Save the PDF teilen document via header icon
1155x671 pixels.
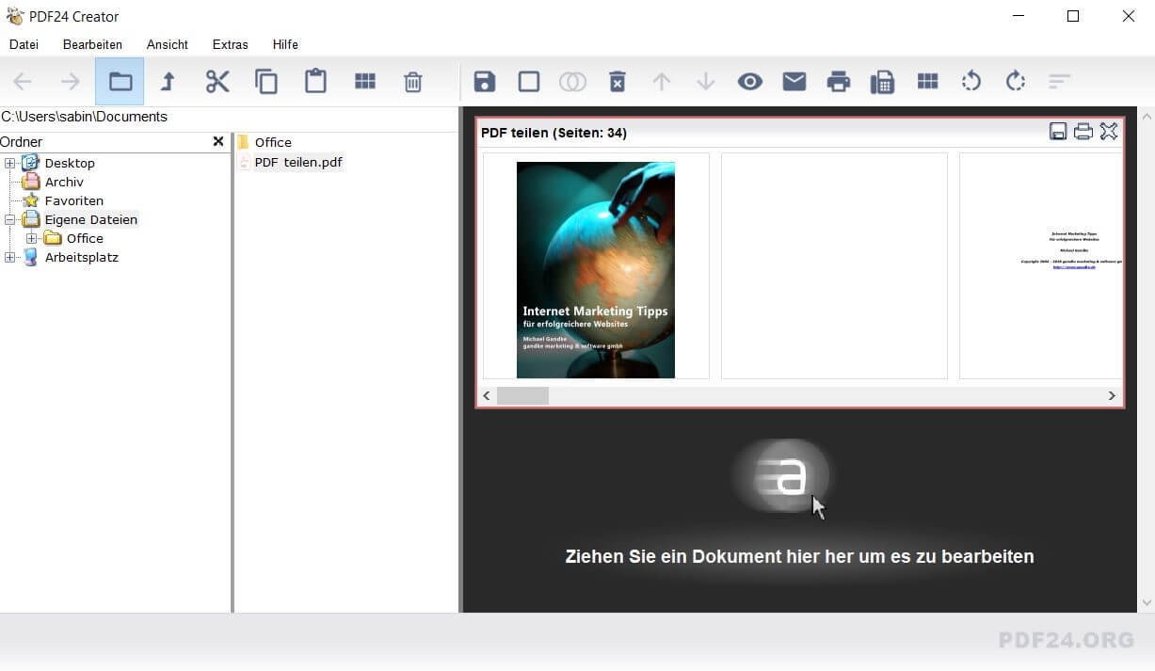tap(1058, 132)
